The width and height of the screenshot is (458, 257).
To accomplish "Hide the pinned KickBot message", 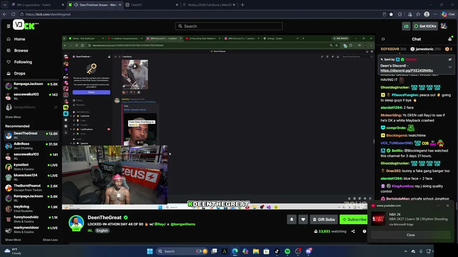I will 450,60.
